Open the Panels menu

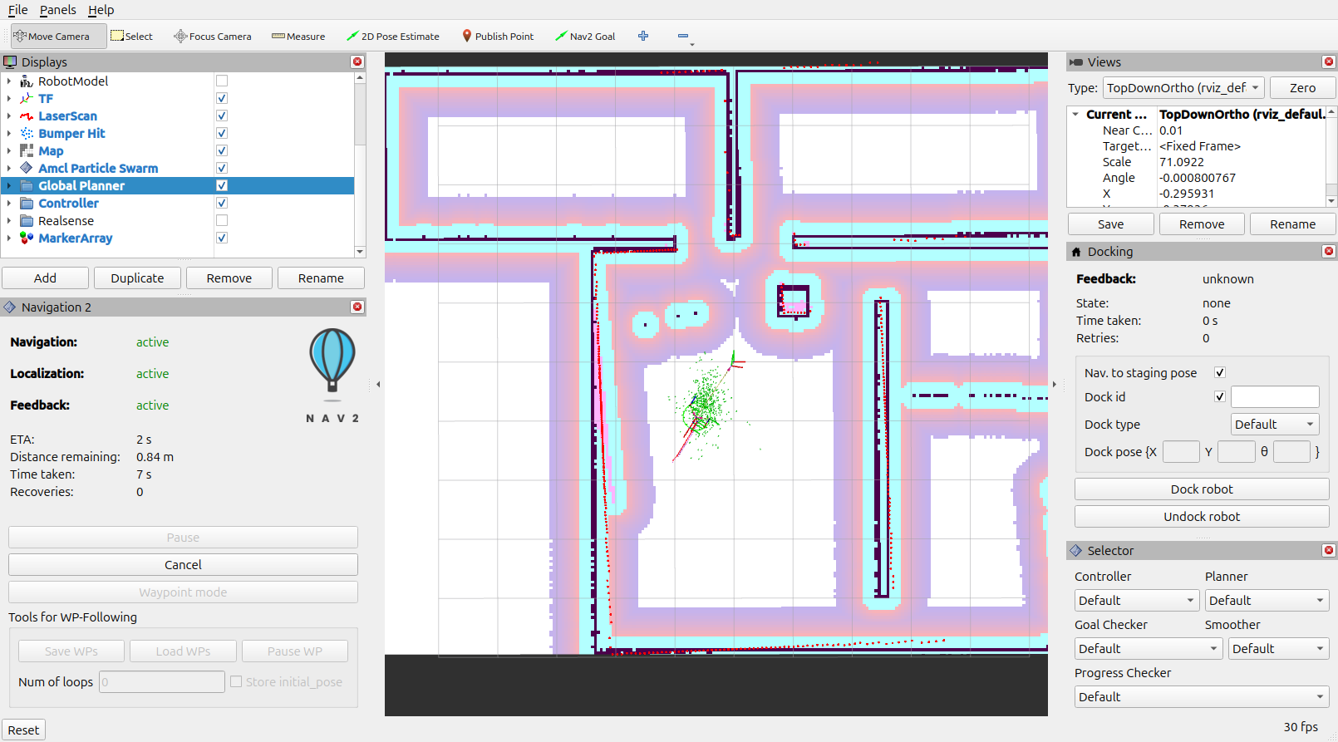point(57,10)
